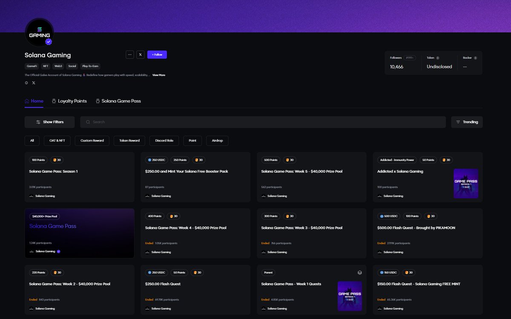
Task: Open the three-dot more options button
Action: (130, 54)
